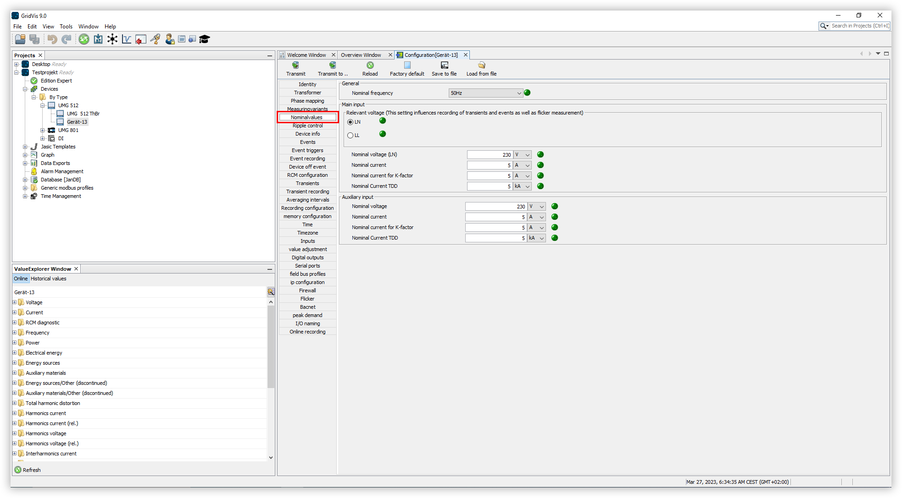Click the Refresh button in ValueExplorer

[28, 470]
